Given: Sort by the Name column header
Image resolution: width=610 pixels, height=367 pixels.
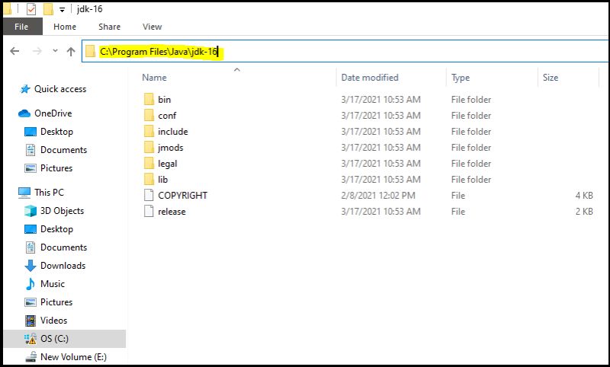Looking at the screenshot, I should [x=154, y=78].
